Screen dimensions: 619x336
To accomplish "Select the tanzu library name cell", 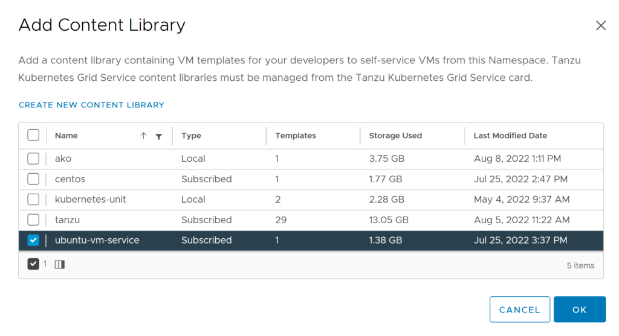I will [x=67, y=220].
